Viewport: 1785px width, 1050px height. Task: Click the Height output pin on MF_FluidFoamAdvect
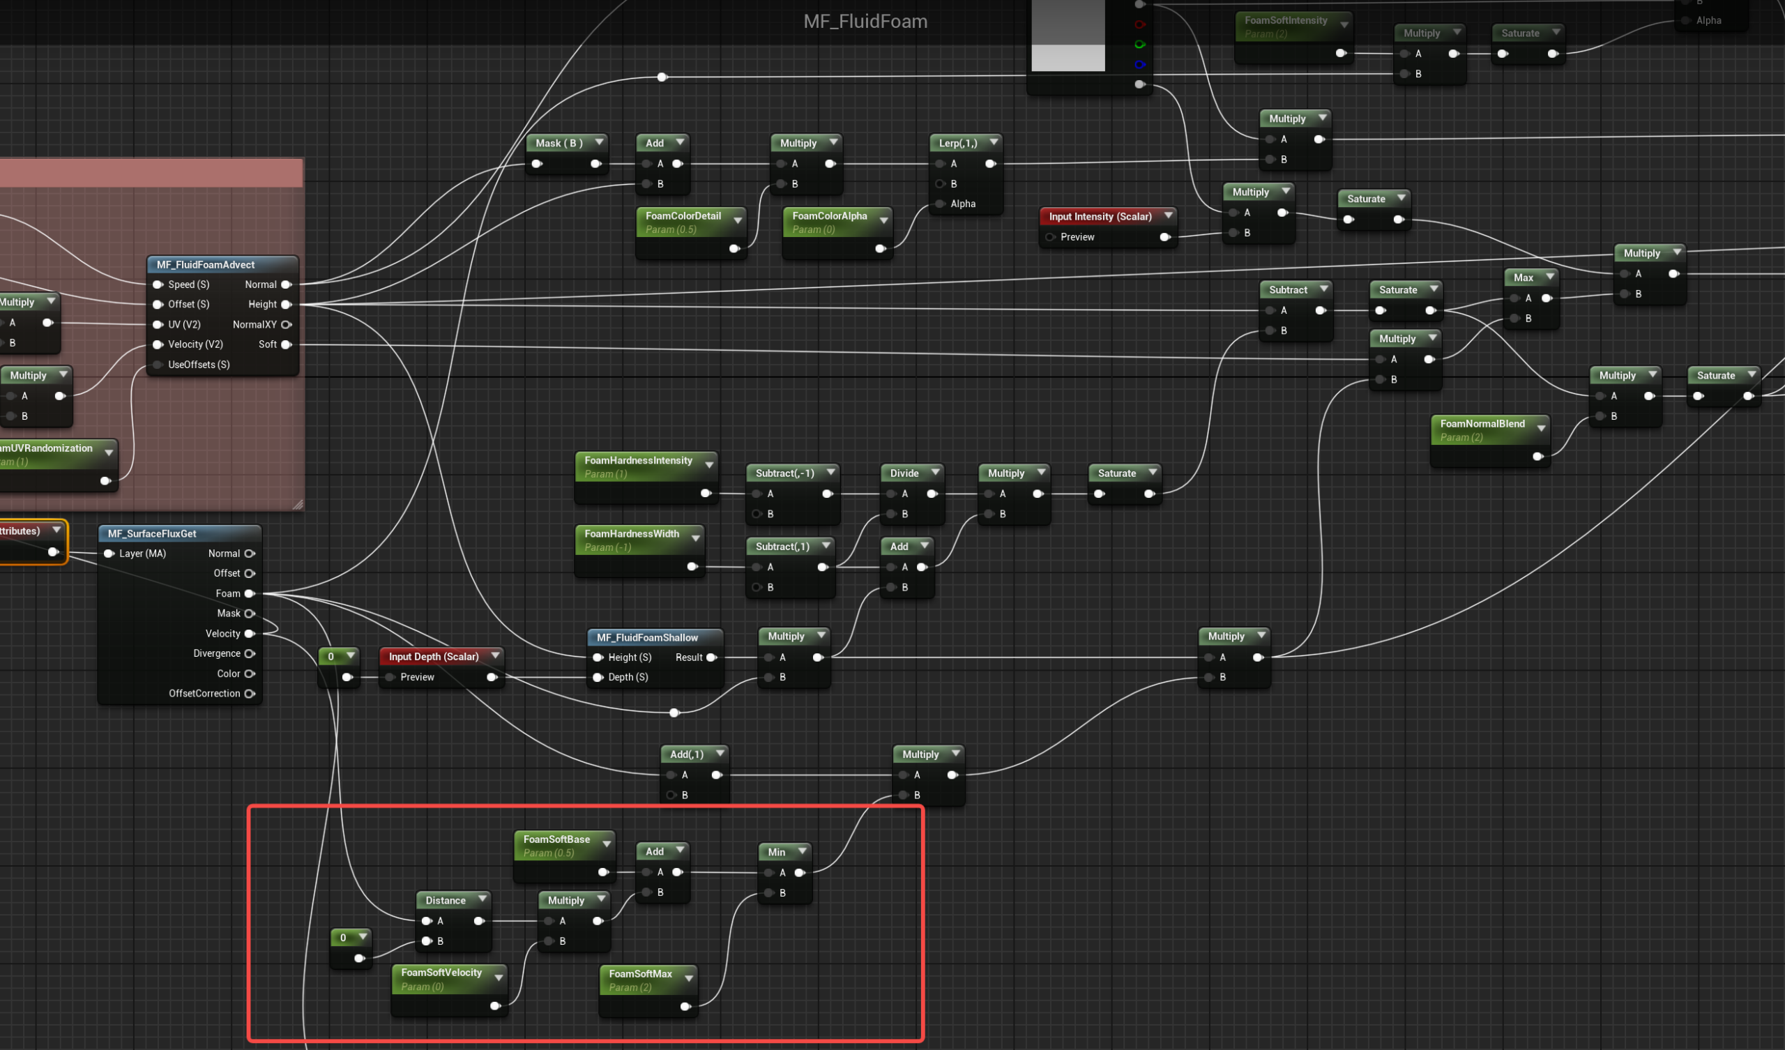point(286,305)
